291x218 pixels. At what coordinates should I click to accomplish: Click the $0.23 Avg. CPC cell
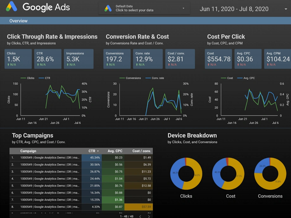(x=113, y=158)
